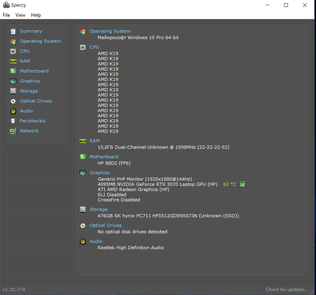Click the Audio speaker icon in sidebar
Screen dimensions: 316x295
coord(13,111)
